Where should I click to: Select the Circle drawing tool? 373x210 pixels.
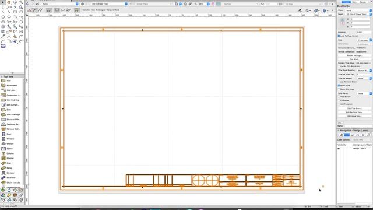point(3,17)
